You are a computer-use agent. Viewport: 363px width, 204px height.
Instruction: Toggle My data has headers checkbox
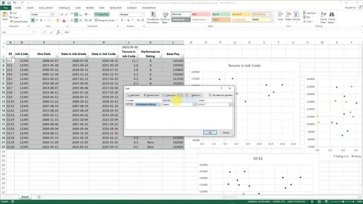click(x=210, y=95)
